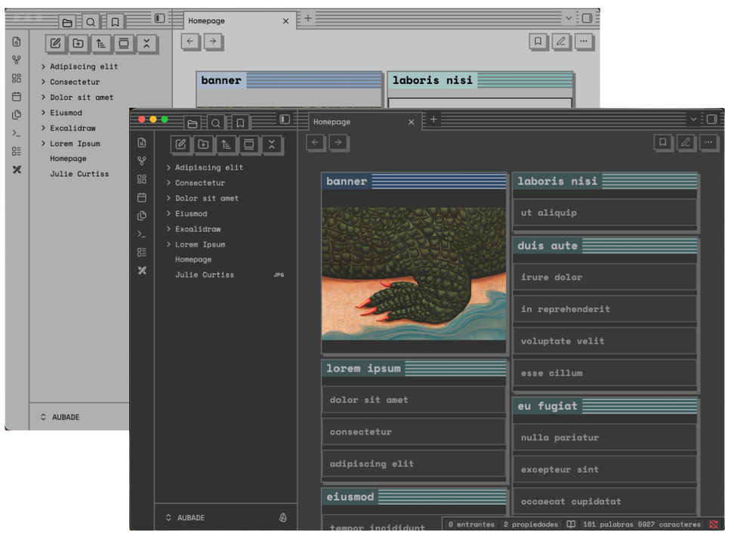The image size is (734, 539).
Task: Click new folder icon in dark window
Action: tap(204, 144)
